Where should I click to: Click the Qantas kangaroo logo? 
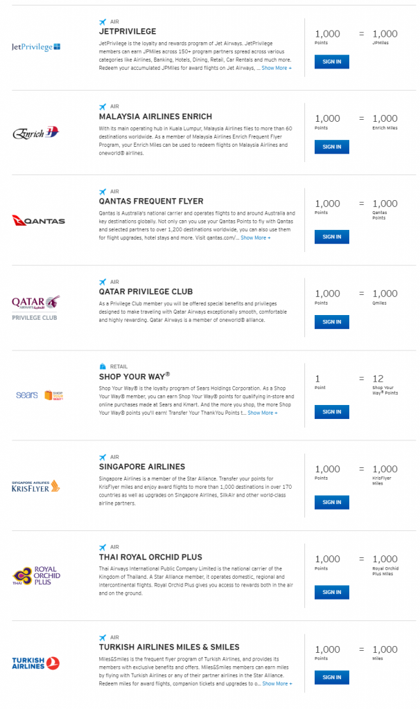39,220
